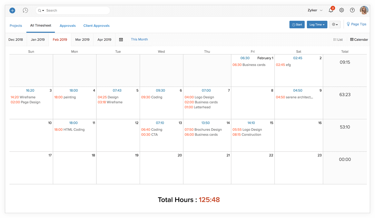Start the timer with Start button
This screenshot has width=375, height=218.
(x=297, y=24)
